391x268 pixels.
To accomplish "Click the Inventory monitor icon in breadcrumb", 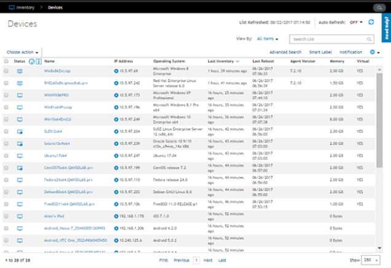I will 11,7.
